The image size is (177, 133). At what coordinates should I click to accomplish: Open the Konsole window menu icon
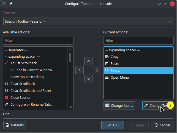click(x=4, y=4)
